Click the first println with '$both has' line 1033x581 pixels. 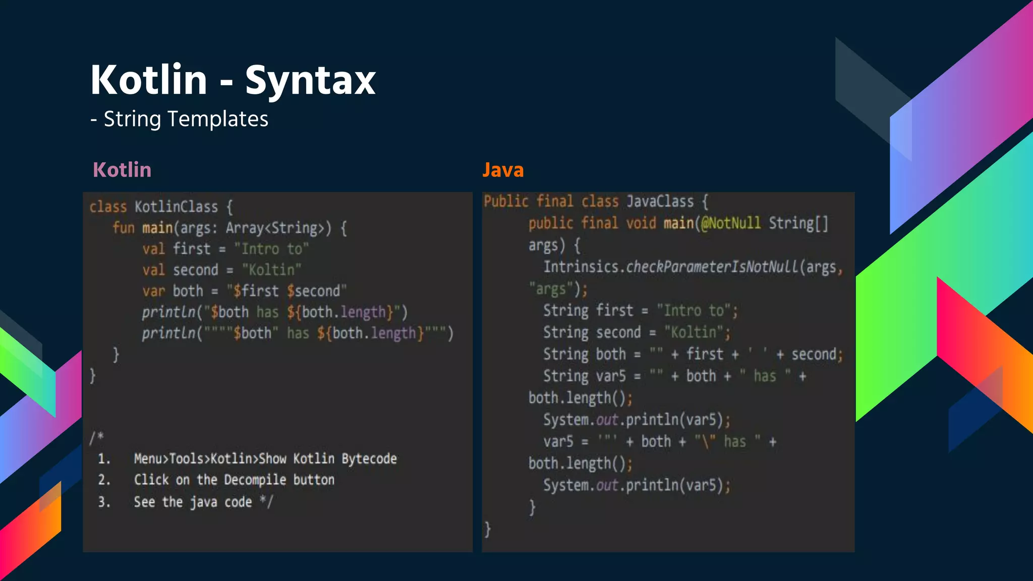(274, 313)
